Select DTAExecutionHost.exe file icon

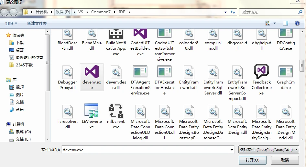point(164,72)
